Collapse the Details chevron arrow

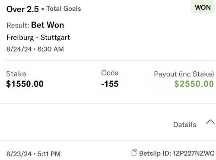click(210, 122)
